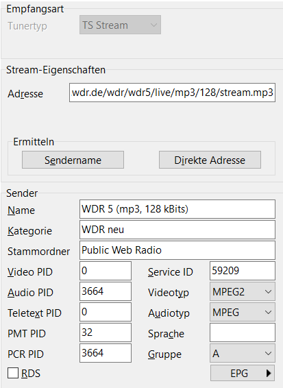This screenshot has width=283, height=388.
Task: Click the PCR PID field
Action: coord(106,353)
